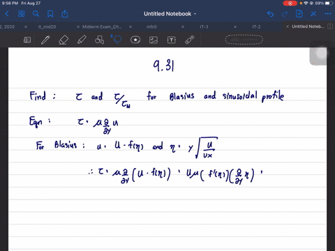Switch to the tab ending in 2020

(7, 26)
